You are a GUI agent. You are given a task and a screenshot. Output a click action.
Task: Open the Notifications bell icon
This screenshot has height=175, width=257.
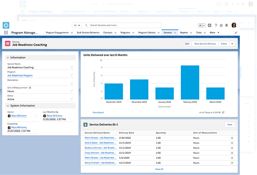click(x=226, y=25)
